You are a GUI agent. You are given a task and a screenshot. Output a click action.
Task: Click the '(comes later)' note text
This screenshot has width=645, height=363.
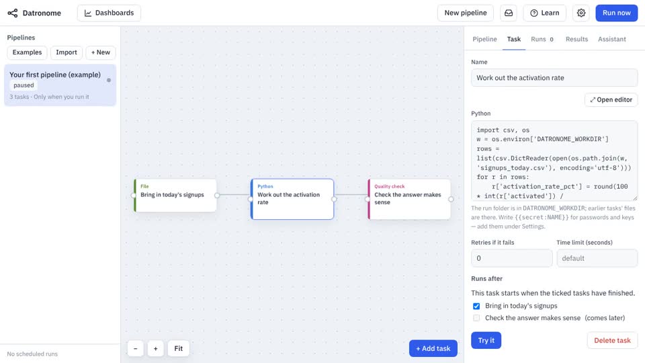(x=605, y=318)
